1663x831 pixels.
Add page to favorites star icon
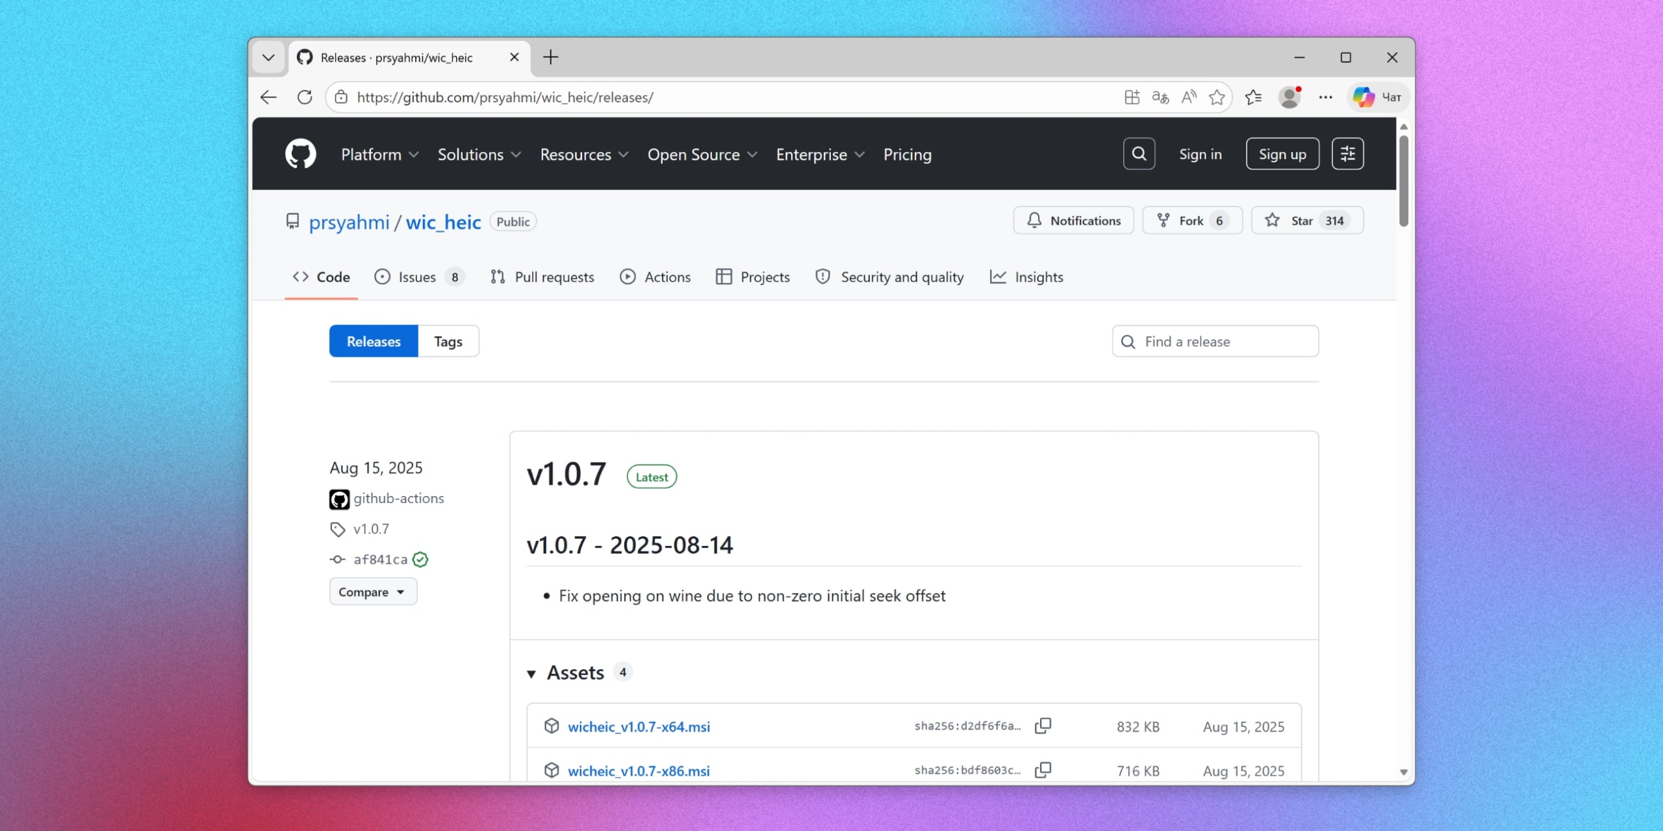(x=1217, y=97)
